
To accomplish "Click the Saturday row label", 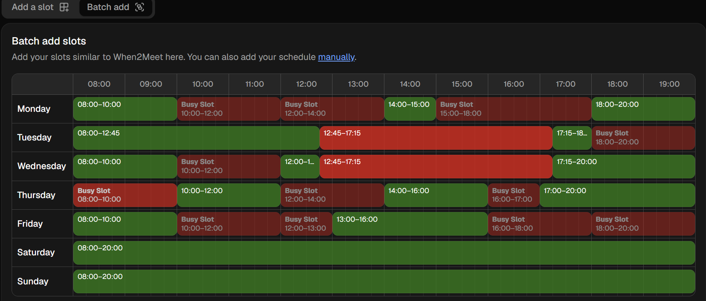I will (x=36, y=252).
